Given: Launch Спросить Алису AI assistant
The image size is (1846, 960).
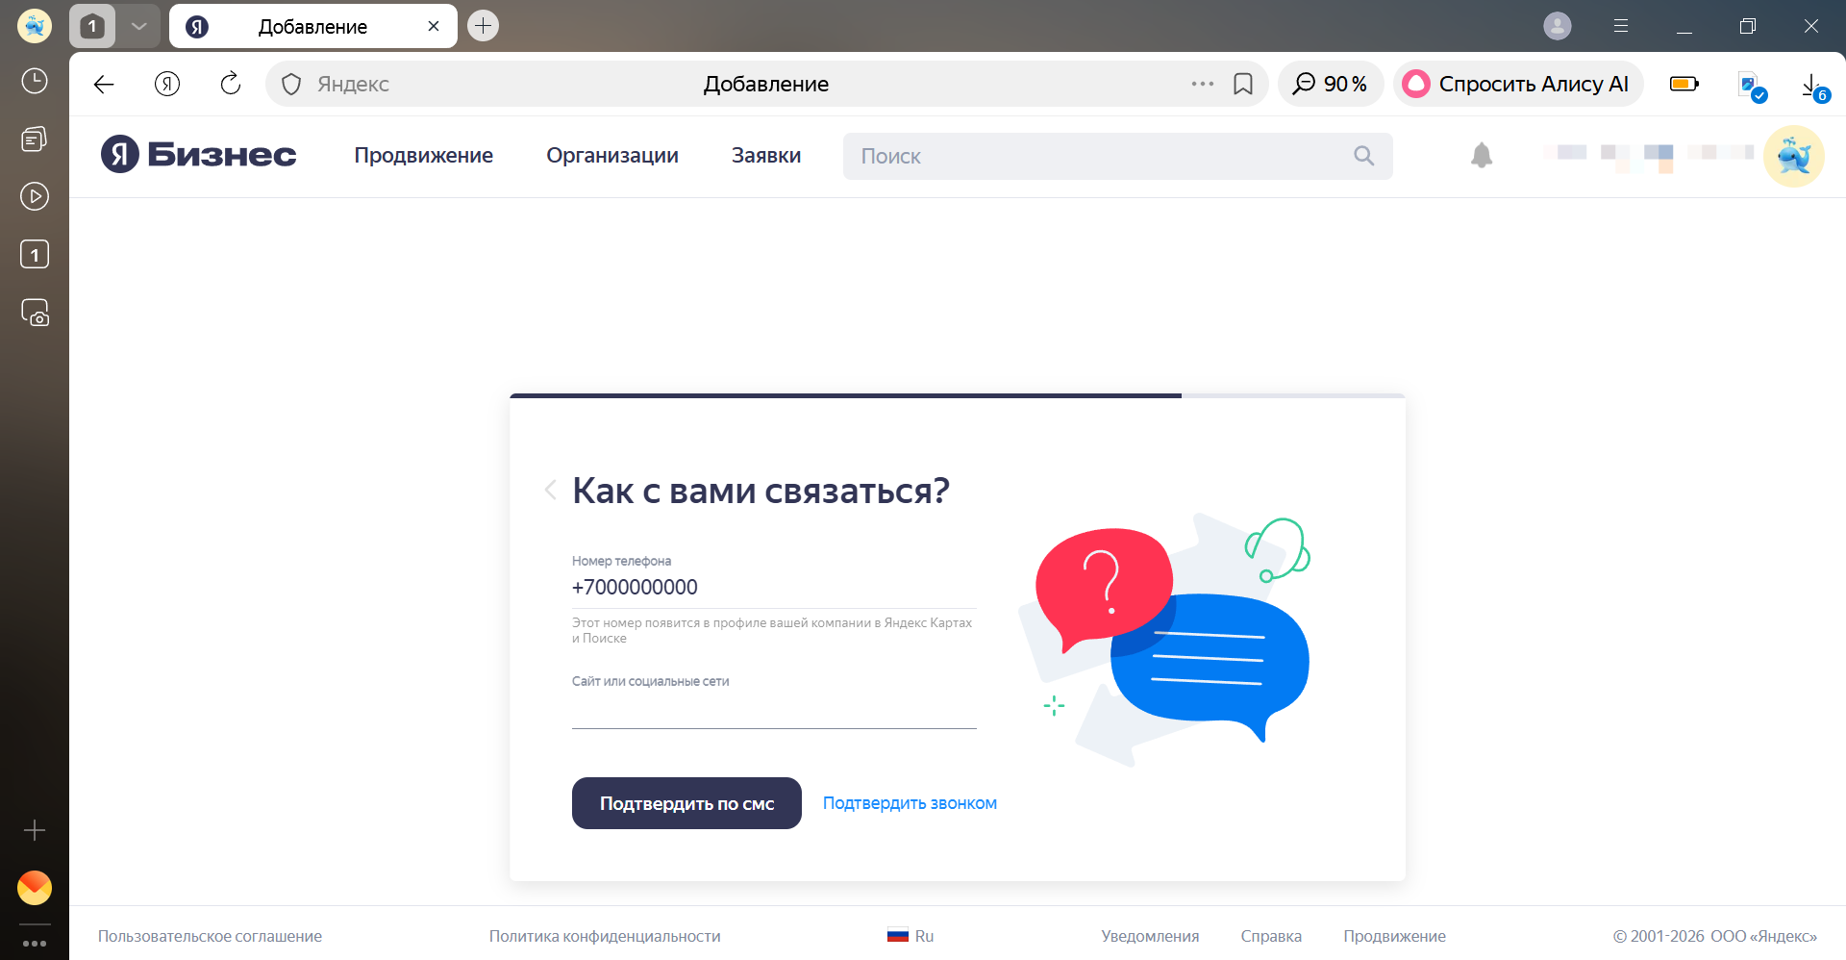Looking at the screenshot, I should click(1517, 84).
